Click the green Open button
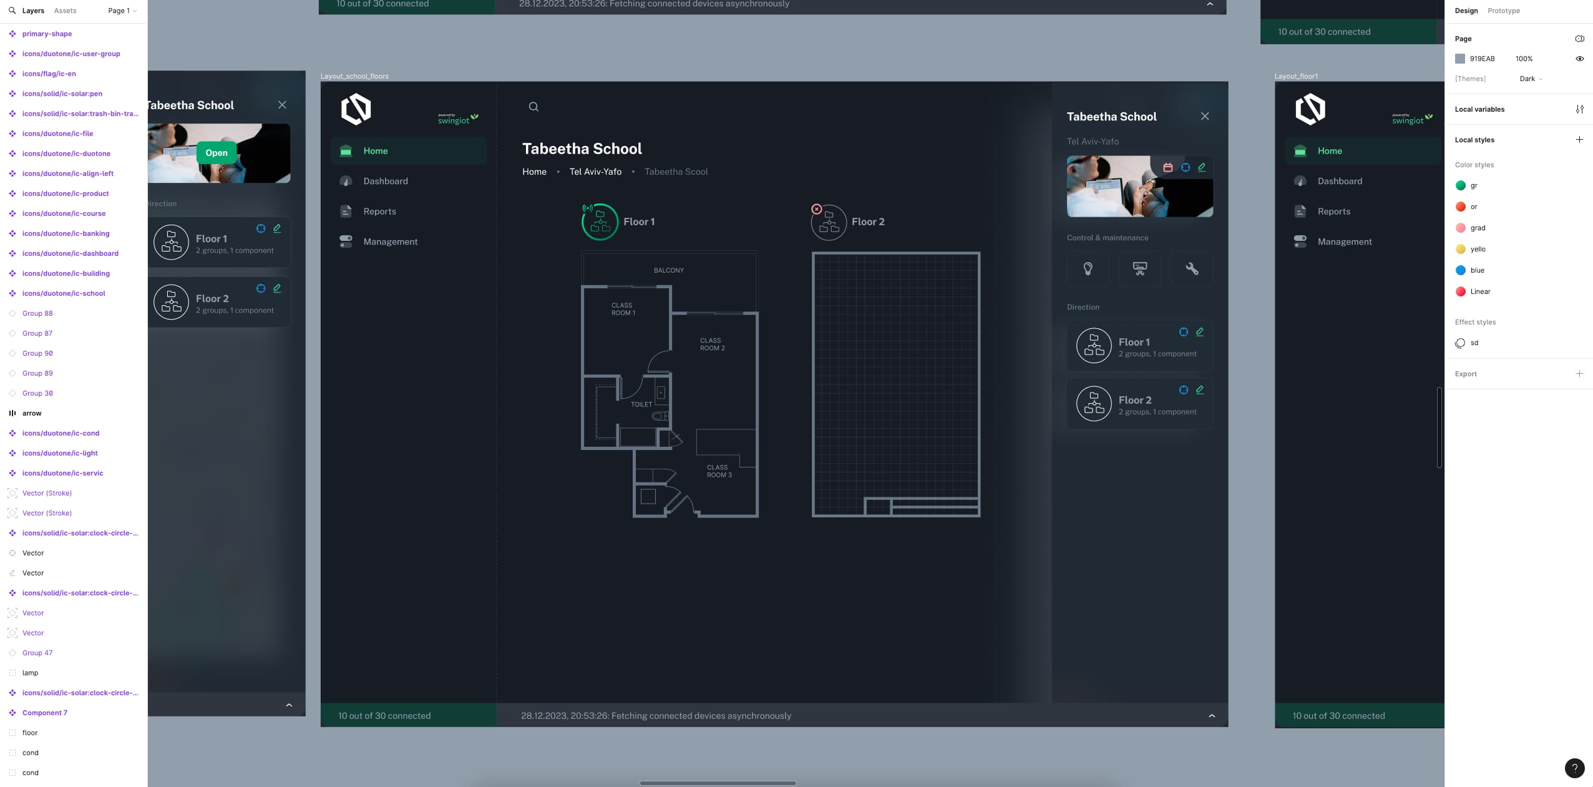Screen dimensions: 1593x787 [217, 153]
